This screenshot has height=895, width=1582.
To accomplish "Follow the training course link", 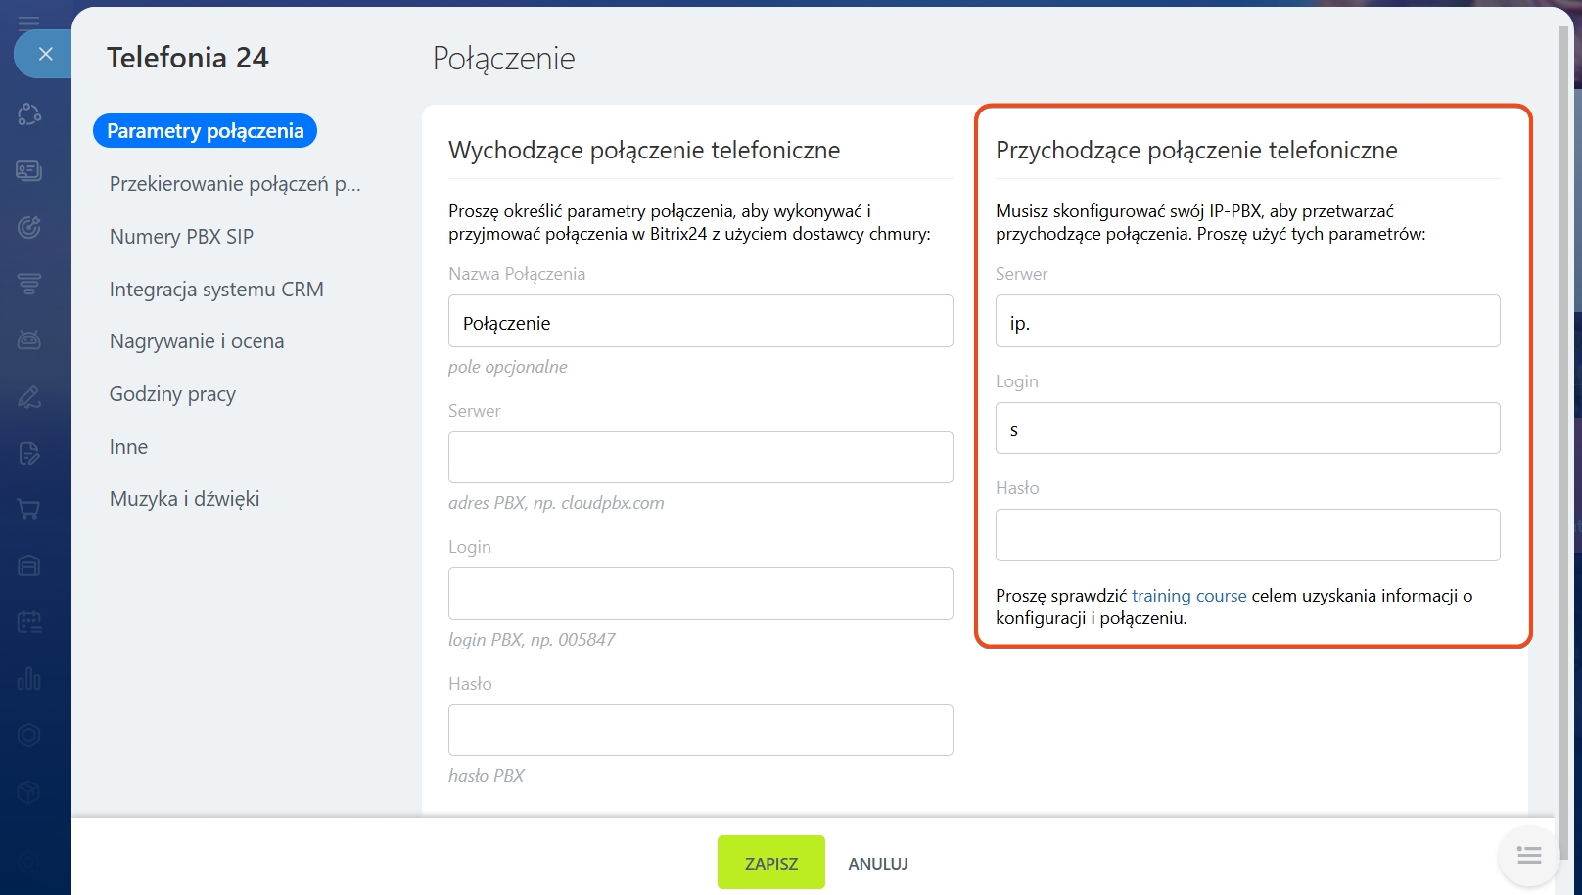I will [1188, 596].
